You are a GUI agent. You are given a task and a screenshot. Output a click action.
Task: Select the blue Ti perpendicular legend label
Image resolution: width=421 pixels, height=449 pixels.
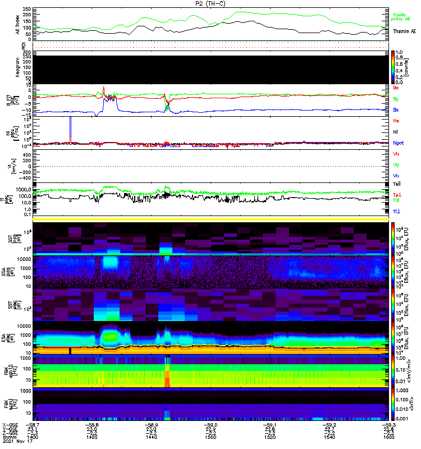396,212
